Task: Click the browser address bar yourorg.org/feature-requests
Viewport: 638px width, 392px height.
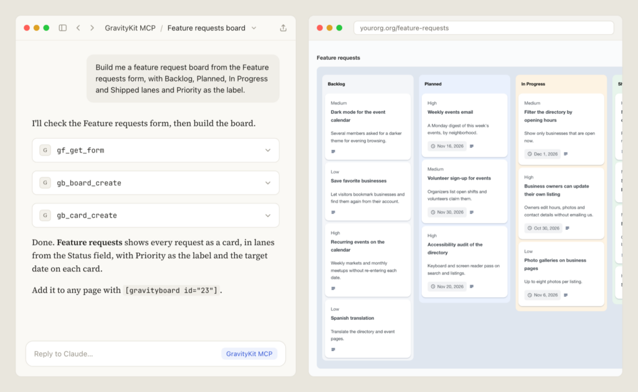Action: click(x=483, y=28)
